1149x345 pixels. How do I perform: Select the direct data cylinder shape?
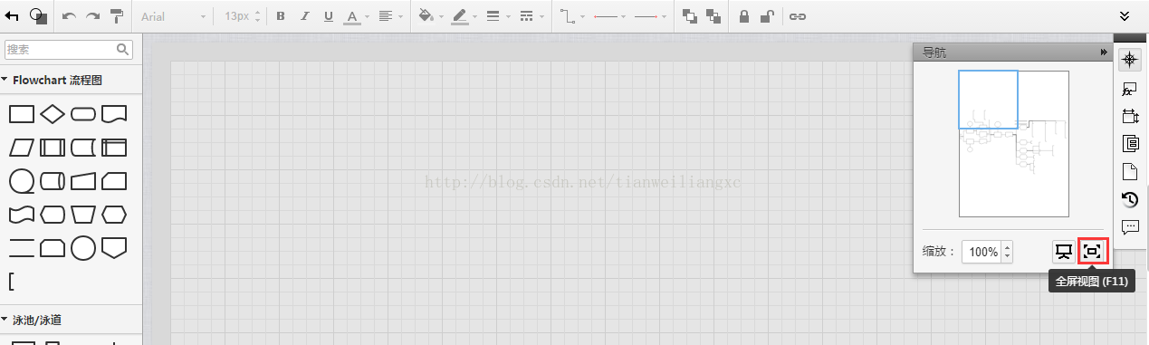point(53,181)
